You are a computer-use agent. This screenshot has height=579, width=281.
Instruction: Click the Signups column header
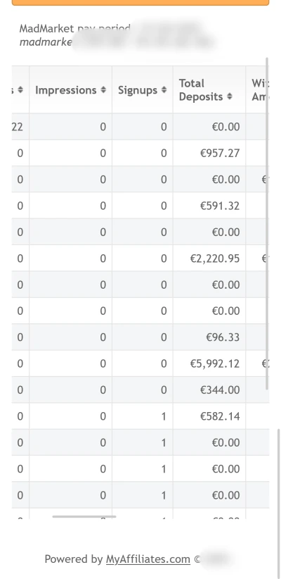(143, 89)
